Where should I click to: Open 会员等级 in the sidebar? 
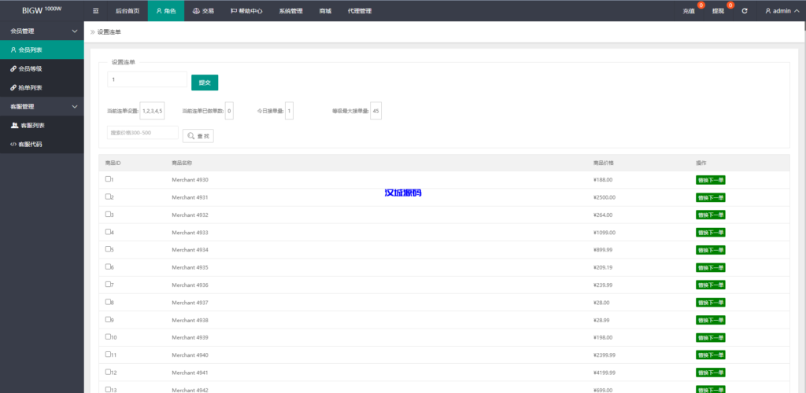(x=30, y=68)
